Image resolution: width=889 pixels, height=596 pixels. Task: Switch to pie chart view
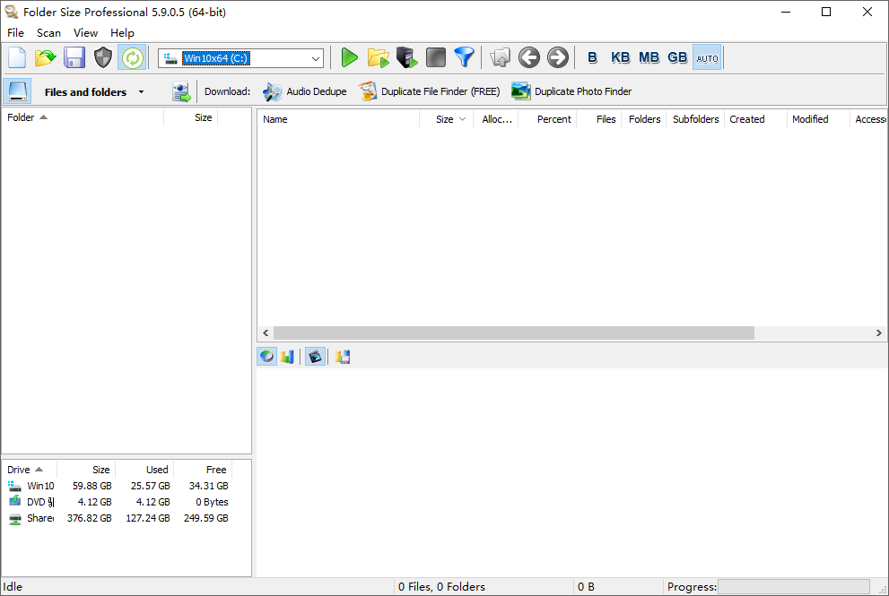(267, 357)
